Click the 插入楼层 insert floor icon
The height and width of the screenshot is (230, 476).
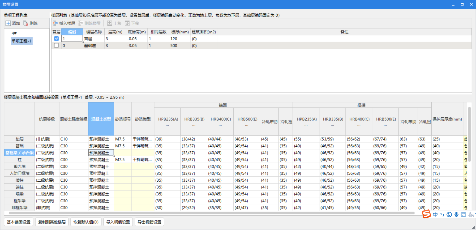(55, 23)
